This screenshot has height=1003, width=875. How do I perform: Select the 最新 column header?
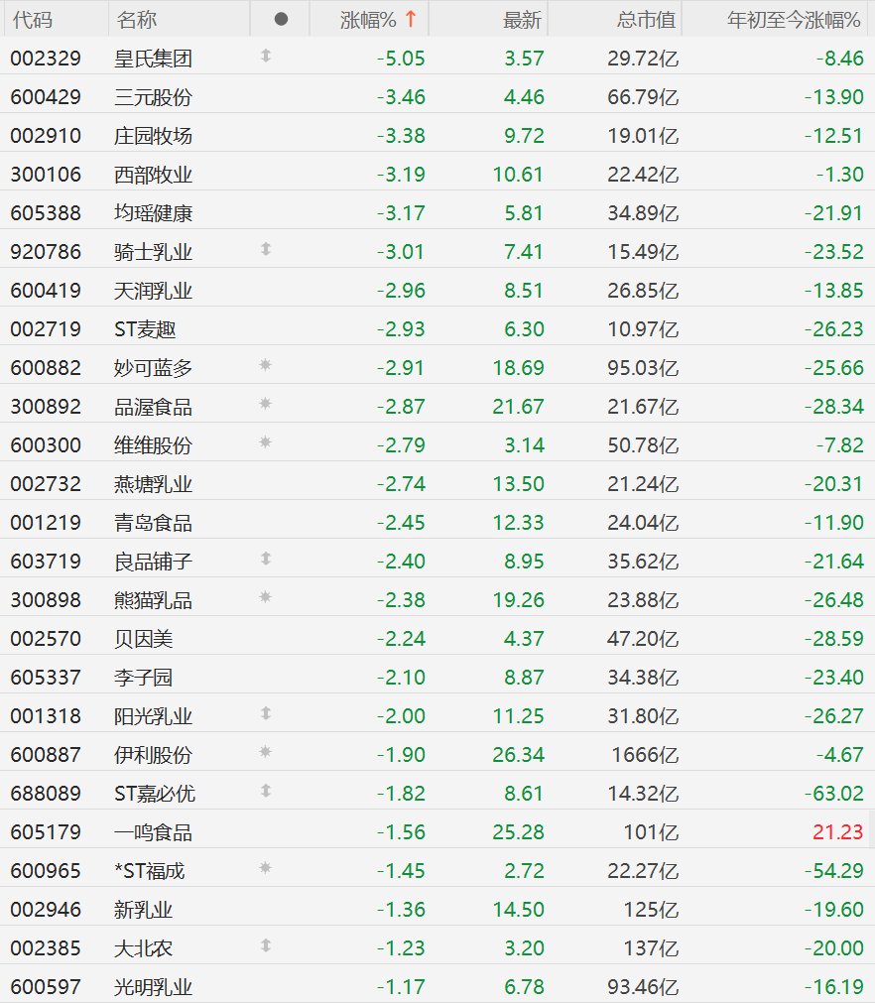pyautogui.click(x=522, y=20)
